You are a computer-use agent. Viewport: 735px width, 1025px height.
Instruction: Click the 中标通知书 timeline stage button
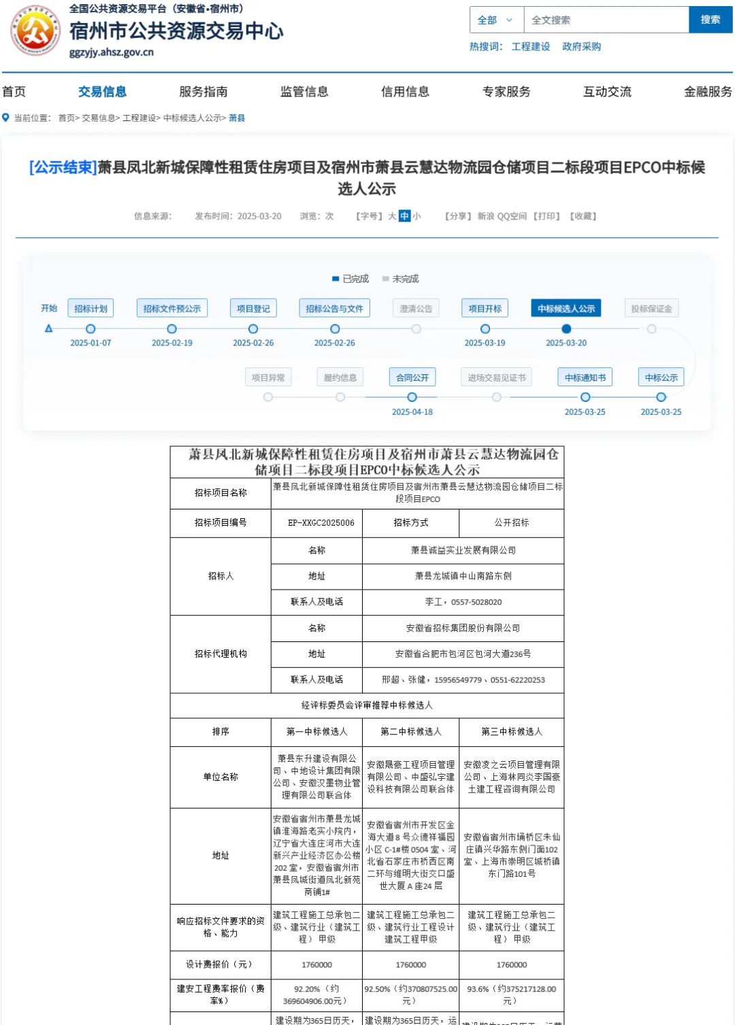(585, 377)
